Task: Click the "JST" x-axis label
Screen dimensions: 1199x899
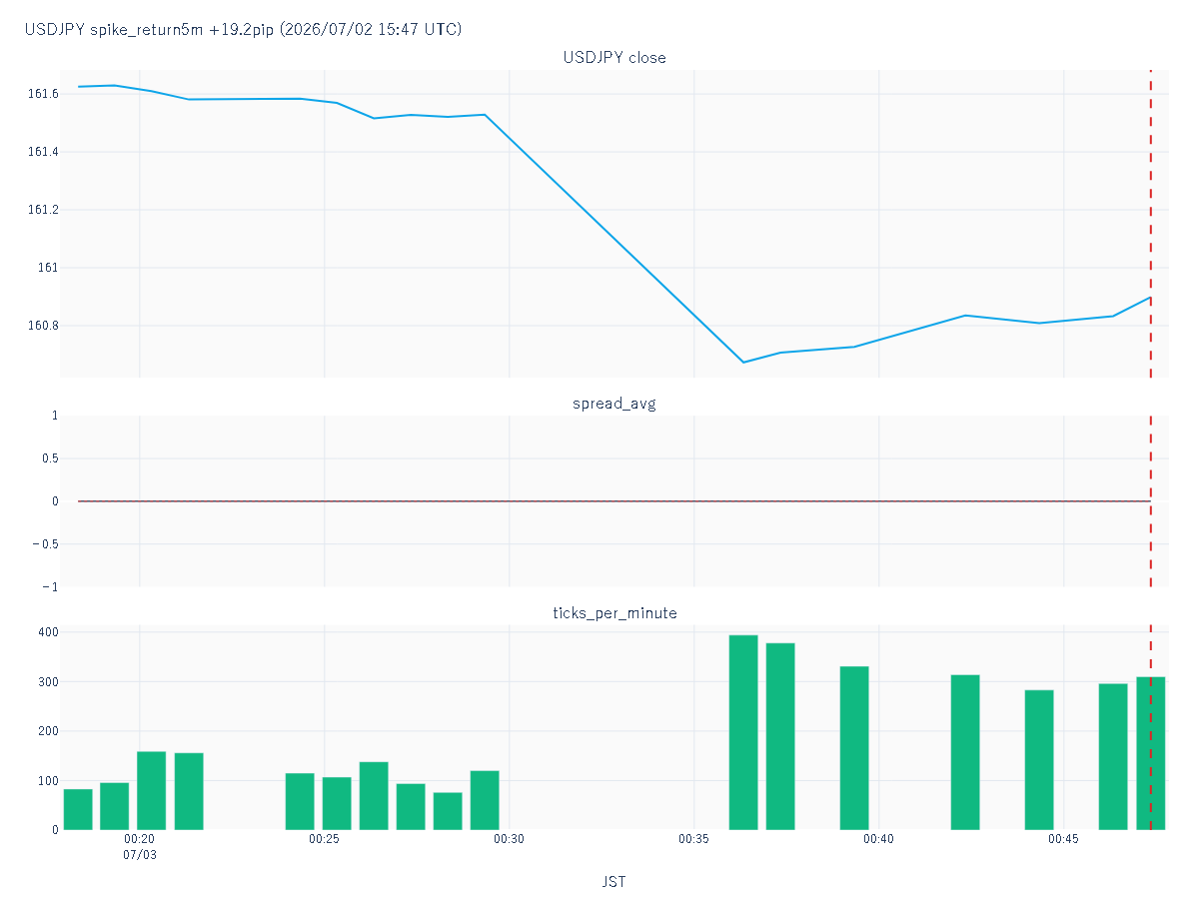Action: click(x=614, y=882)
